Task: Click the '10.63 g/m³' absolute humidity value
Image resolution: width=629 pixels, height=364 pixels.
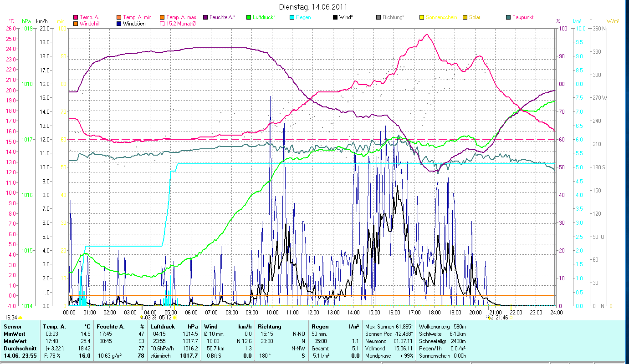Action: pyautogui.click(x=110, y=356)
